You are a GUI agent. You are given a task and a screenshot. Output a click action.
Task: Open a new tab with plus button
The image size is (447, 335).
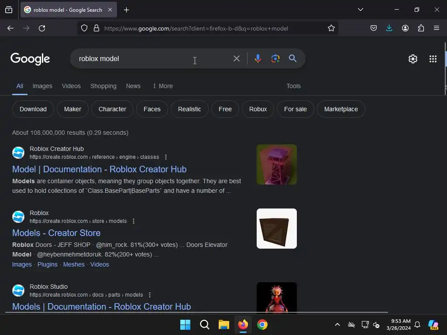126,10
